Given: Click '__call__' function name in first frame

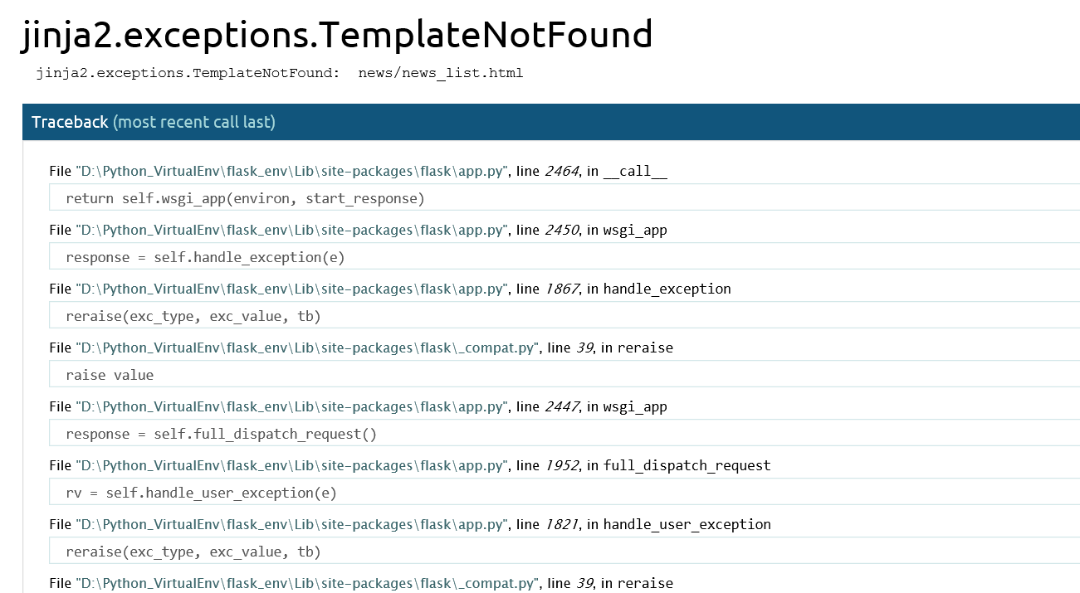Looking at the screenshot, I should coord(635,172).
